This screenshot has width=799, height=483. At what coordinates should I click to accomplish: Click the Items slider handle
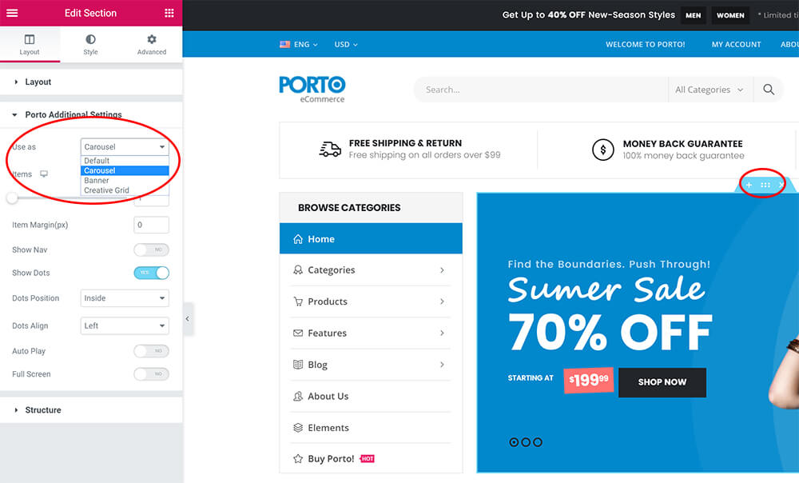12,198
